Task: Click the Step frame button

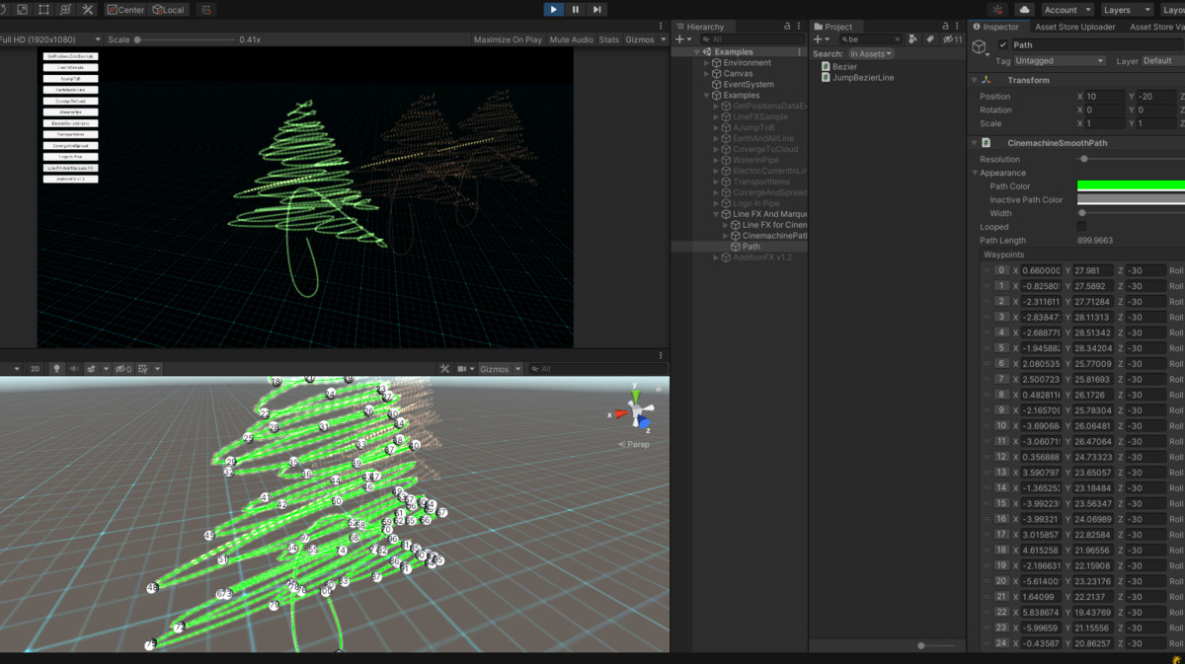Action: (596, 10)
